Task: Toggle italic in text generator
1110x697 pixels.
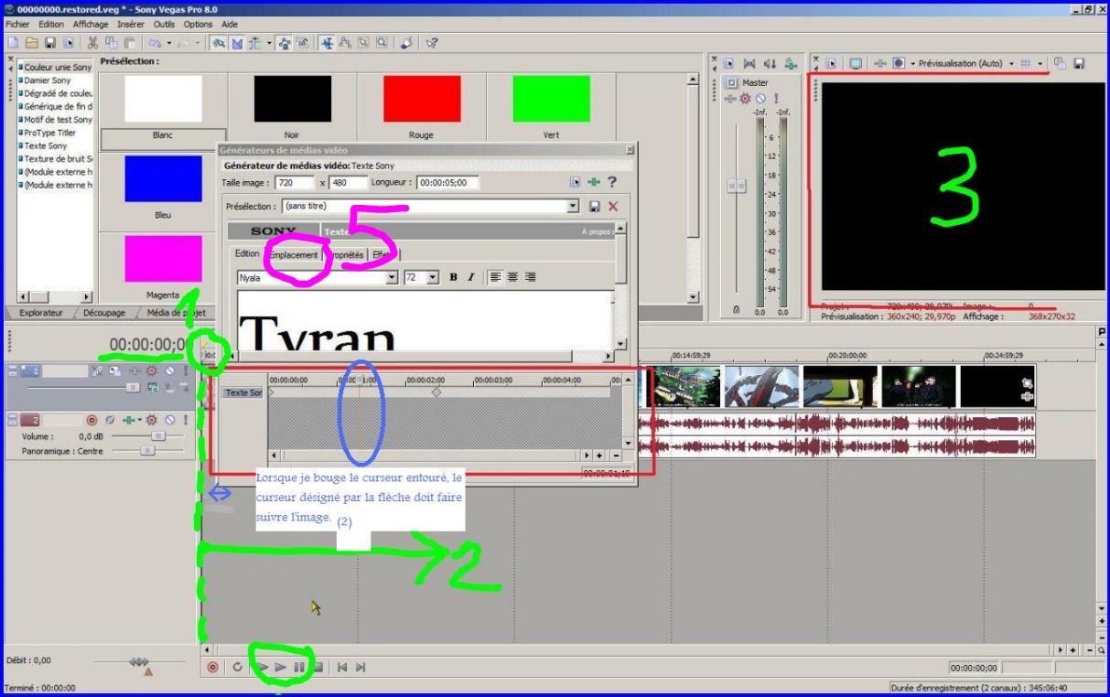Action: tap(471, 277)
